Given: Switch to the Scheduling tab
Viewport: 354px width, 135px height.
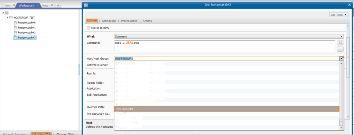Looking at the screenshot, I should pyautogui.click(x=109, y=21).
